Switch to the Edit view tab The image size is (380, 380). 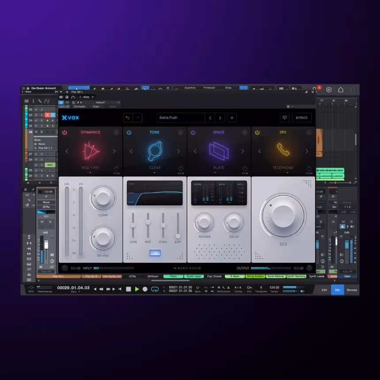pos(324,290)
